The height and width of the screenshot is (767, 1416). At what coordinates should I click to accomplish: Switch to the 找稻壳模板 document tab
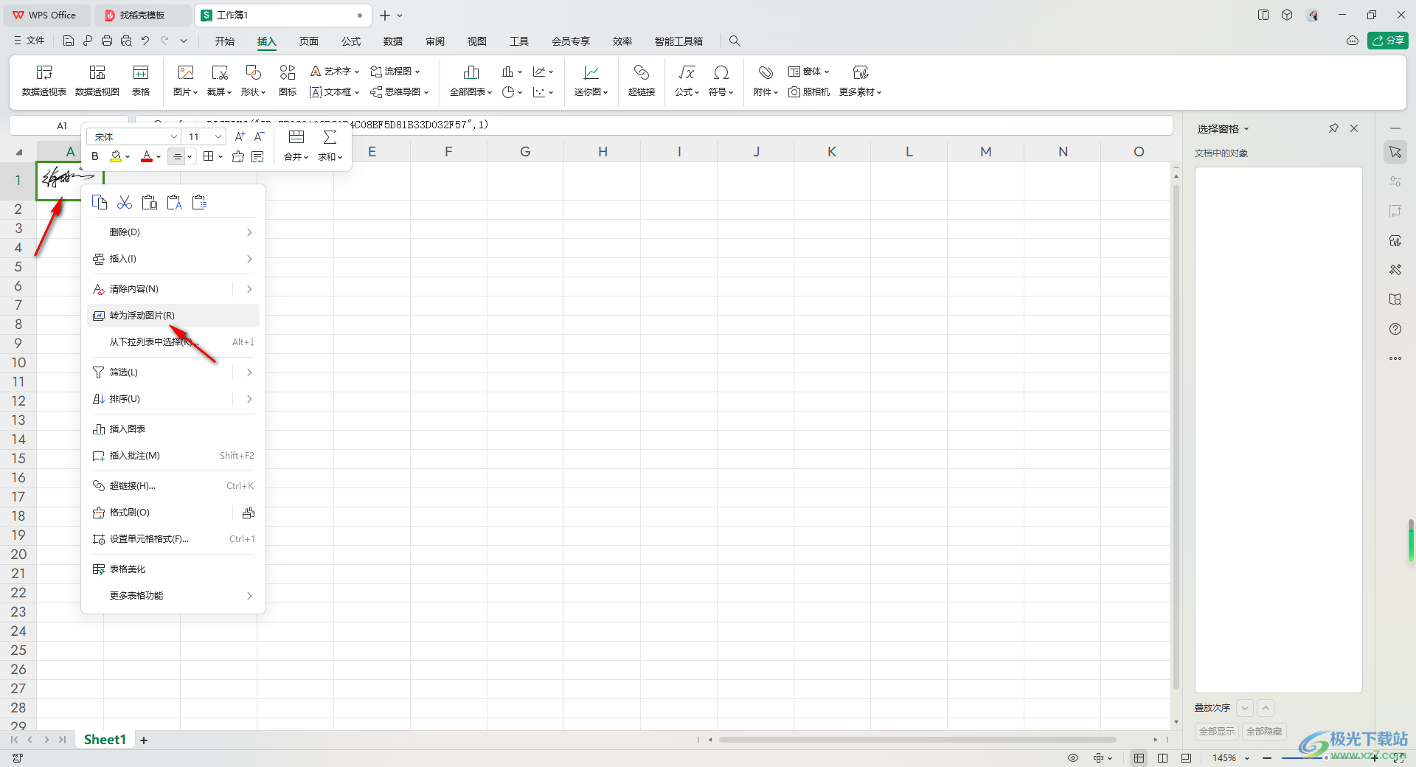(142, 15)
